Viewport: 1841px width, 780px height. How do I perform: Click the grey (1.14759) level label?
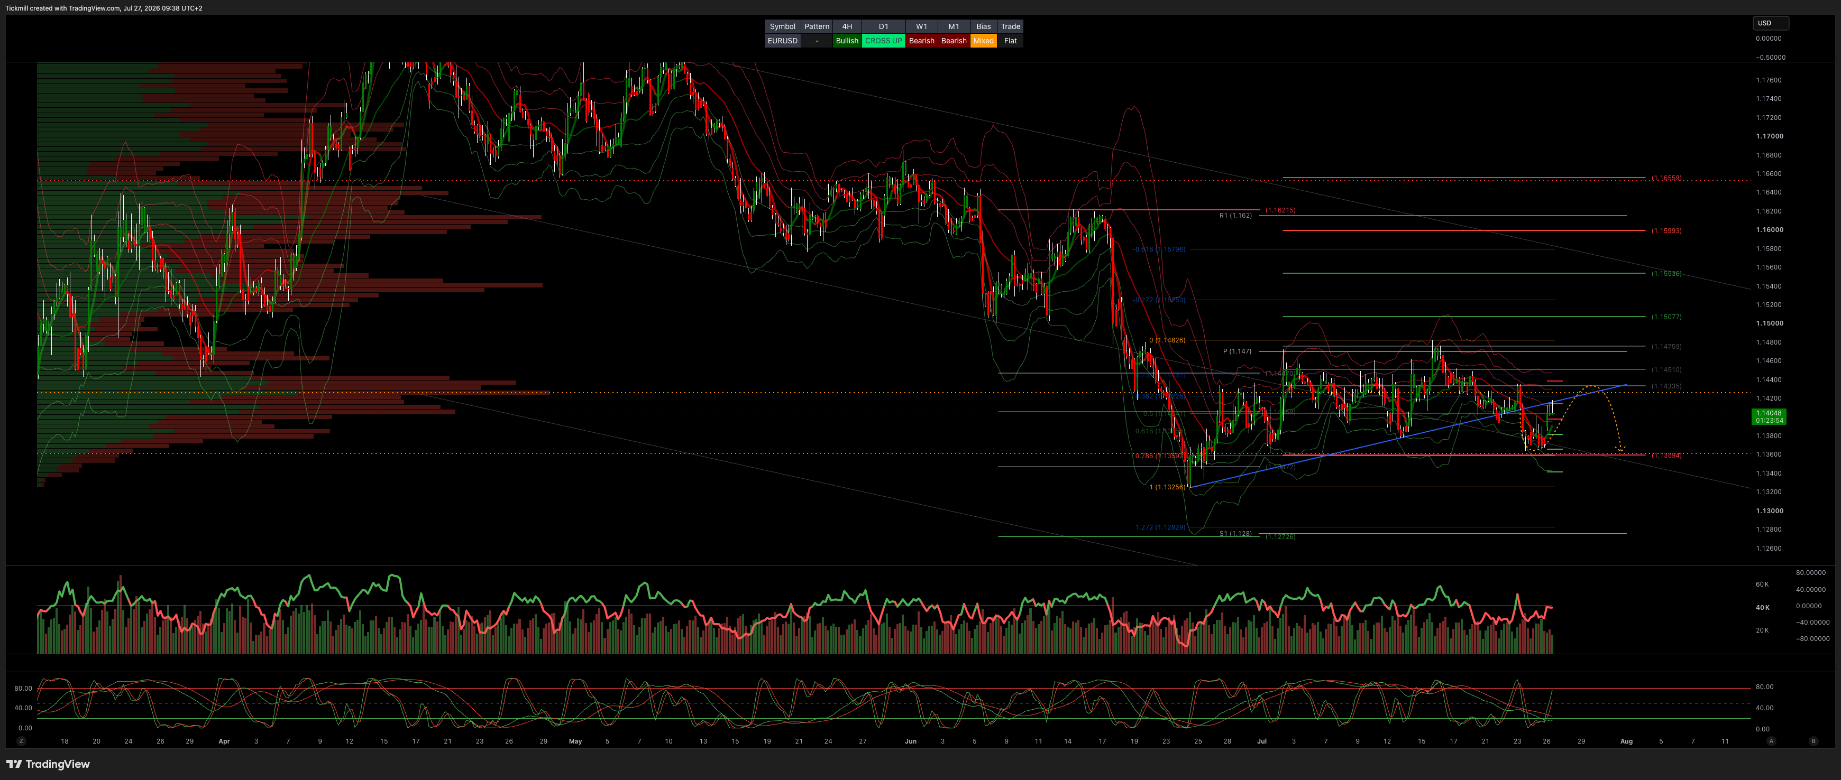tap(1666, 347)
